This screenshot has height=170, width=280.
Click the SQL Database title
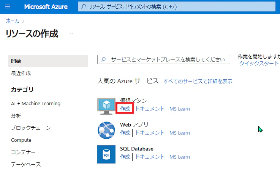pyautogui.click(x=137, y=149)
